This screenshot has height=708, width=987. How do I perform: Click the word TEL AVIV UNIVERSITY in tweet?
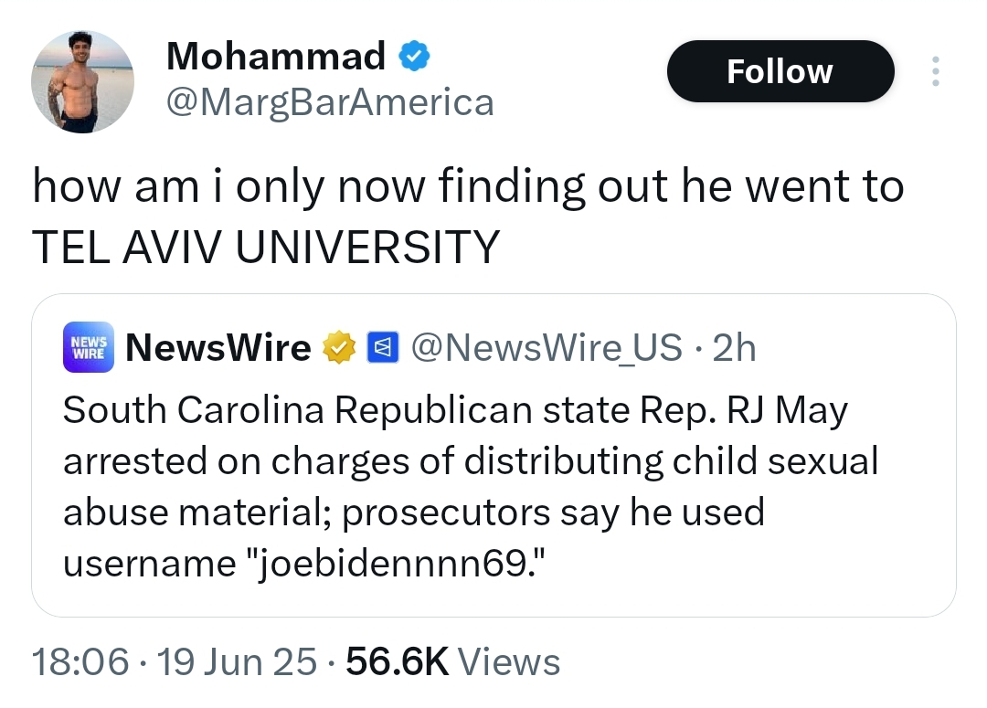coord(266,247)
